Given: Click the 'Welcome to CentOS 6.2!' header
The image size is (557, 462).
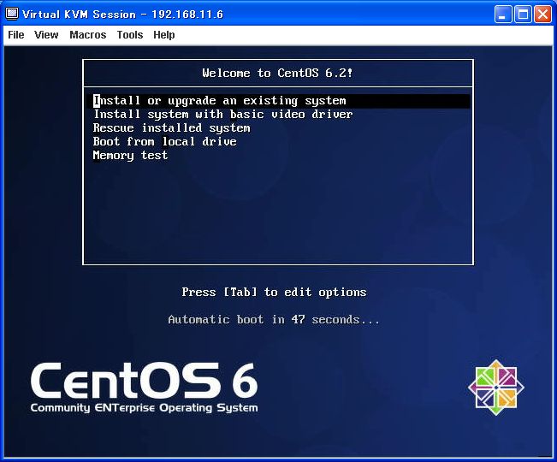Looking at the screenshot, I should pos(277,73).
